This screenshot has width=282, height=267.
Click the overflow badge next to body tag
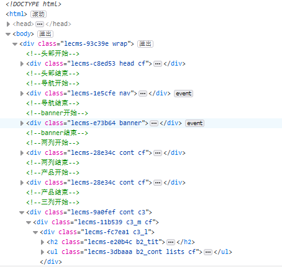tap(45, 34)
